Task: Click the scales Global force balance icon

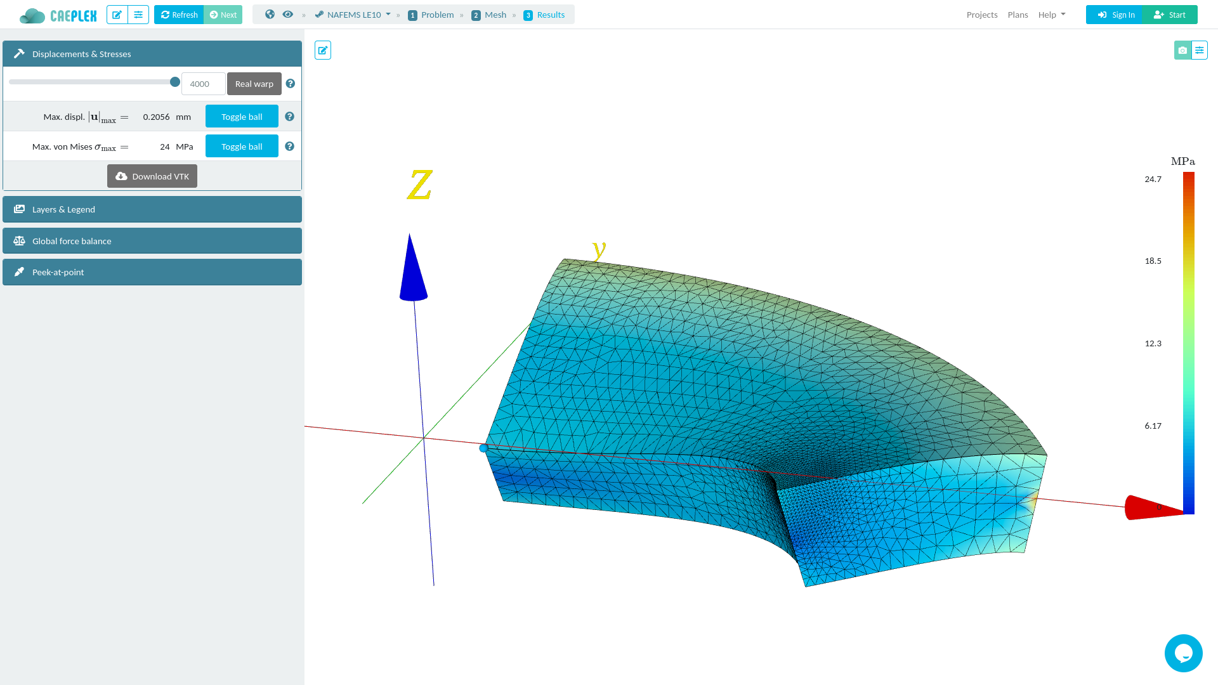Action: (18, 241)
